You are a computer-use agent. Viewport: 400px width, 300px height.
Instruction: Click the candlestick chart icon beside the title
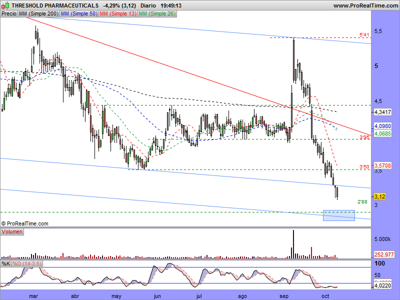5,5
